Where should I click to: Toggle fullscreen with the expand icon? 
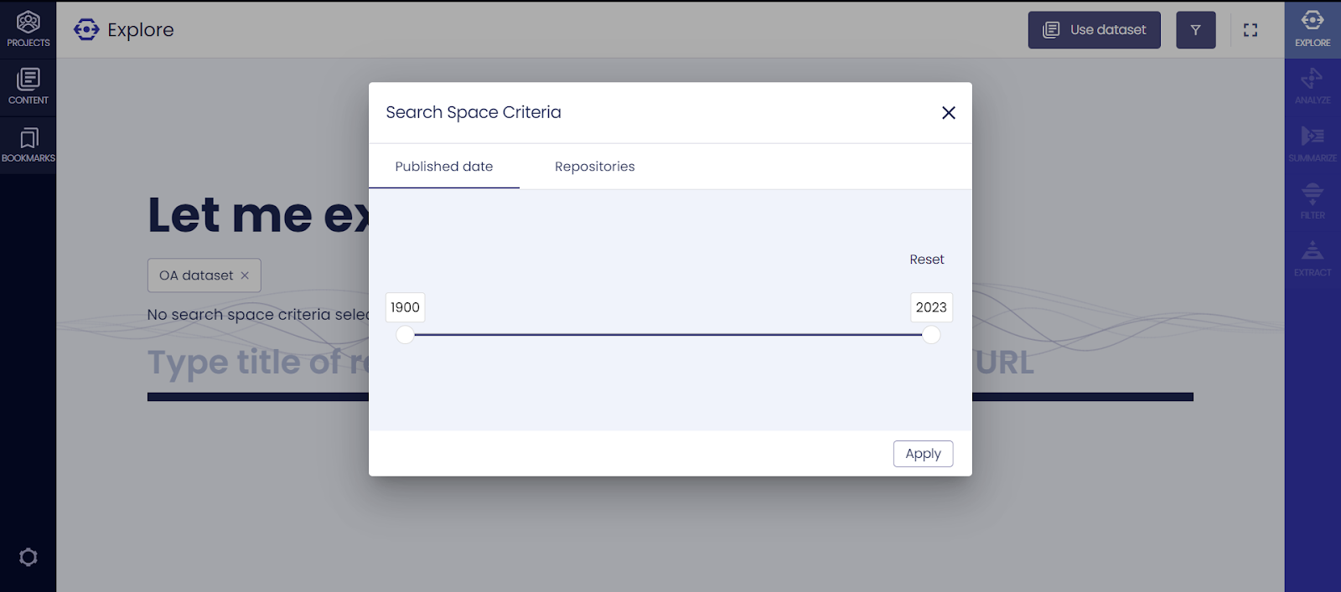click(1250, 30)
